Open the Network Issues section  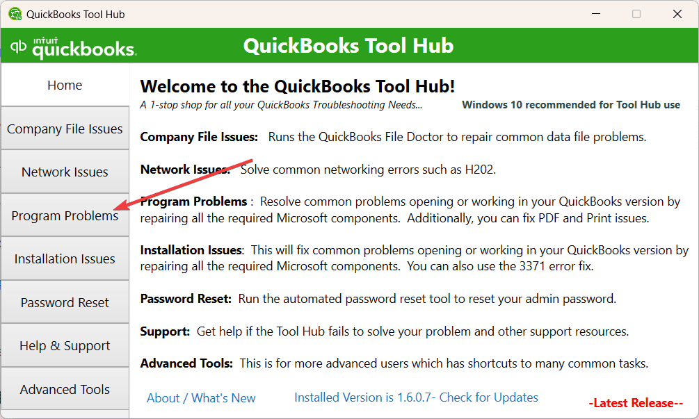coord(65,172)
